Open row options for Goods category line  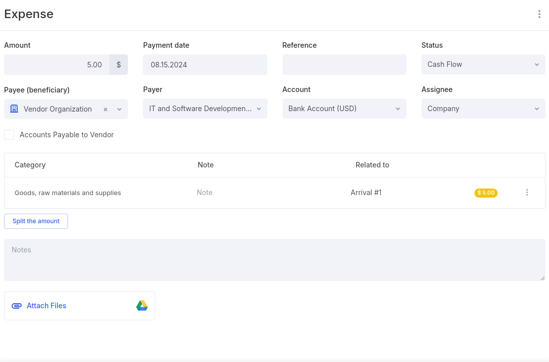[x=527, y=193]
